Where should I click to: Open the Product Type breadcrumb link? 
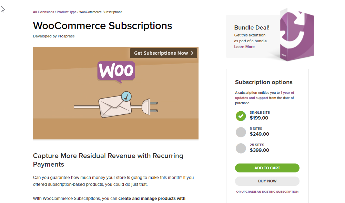tap(67, 12)
